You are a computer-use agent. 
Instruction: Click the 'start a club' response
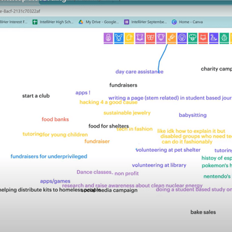coord(36,96)
